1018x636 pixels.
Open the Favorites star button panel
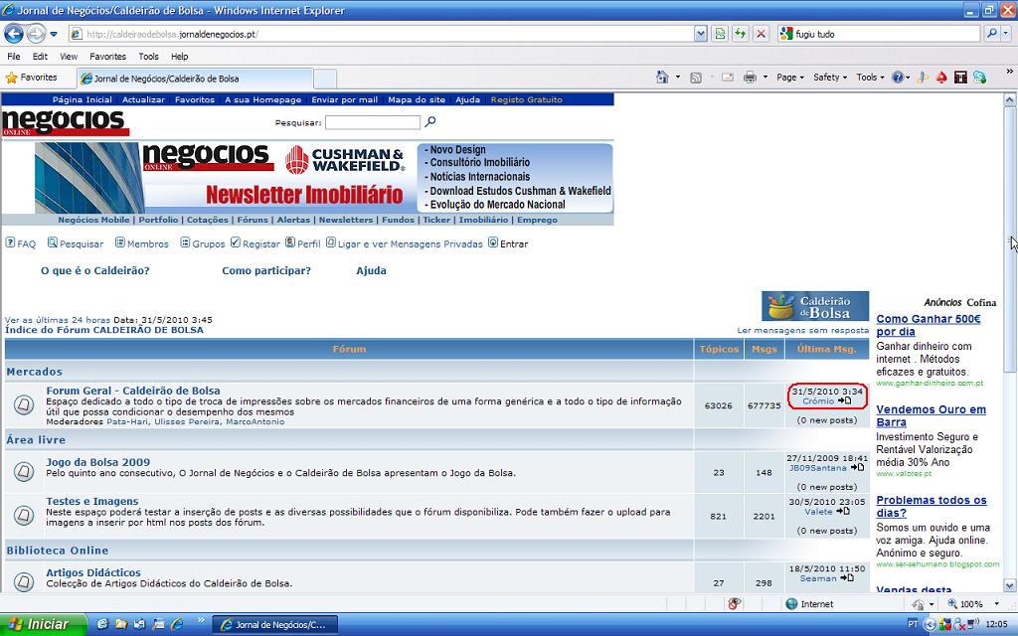31,78
